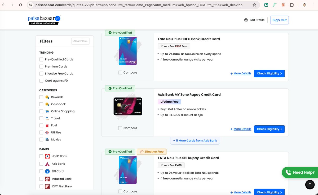Image resolution: width=318 pixels, height=195 pixels.
Task: Expand 11 More Cards from Axis Bank
Action: (x=195, y=141)
